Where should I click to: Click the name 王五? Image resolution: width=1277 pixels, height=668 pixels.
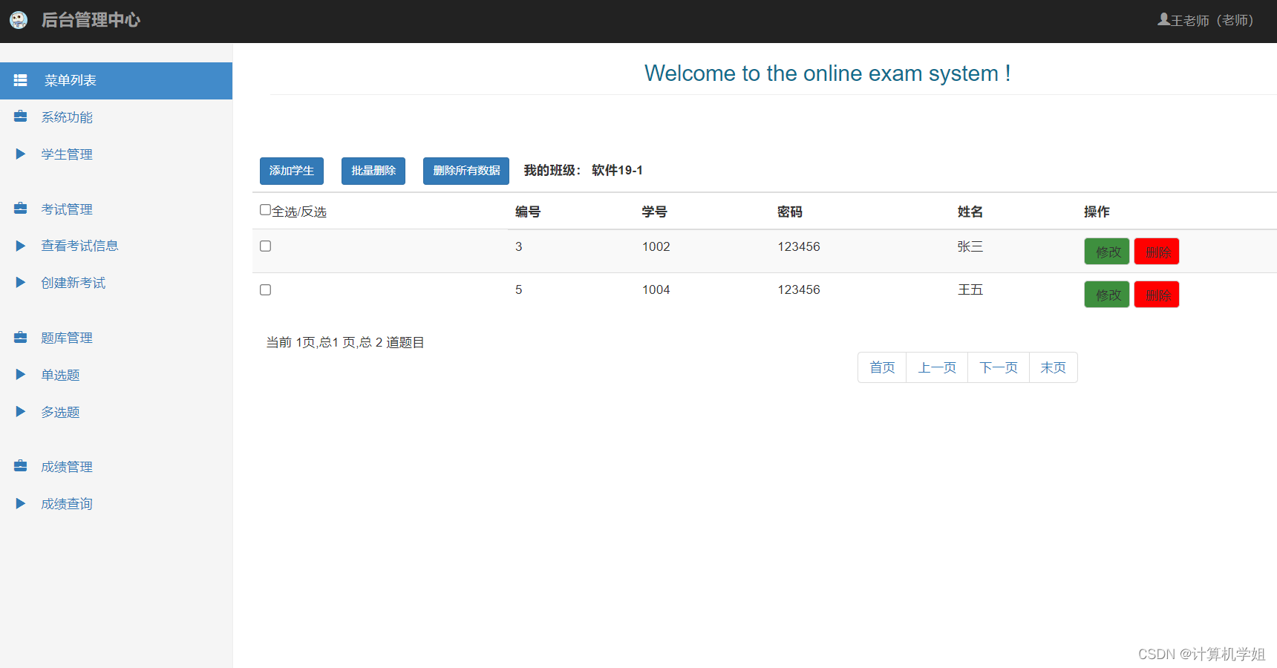tap(970, 289)
